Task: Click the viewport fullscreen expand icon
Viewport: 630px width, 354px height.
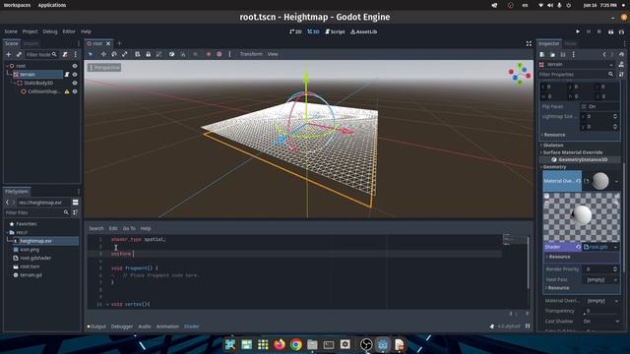Action: 529,43
